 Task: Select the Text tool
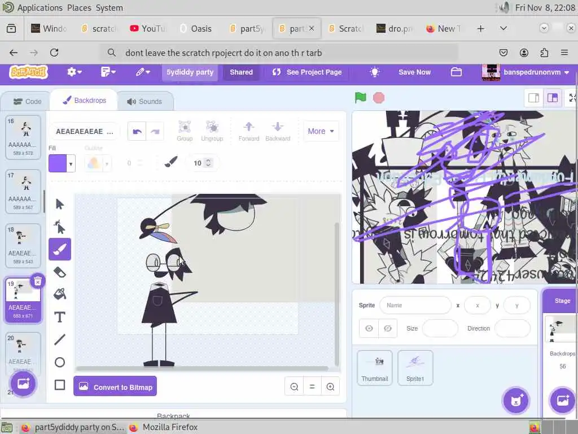60,317
